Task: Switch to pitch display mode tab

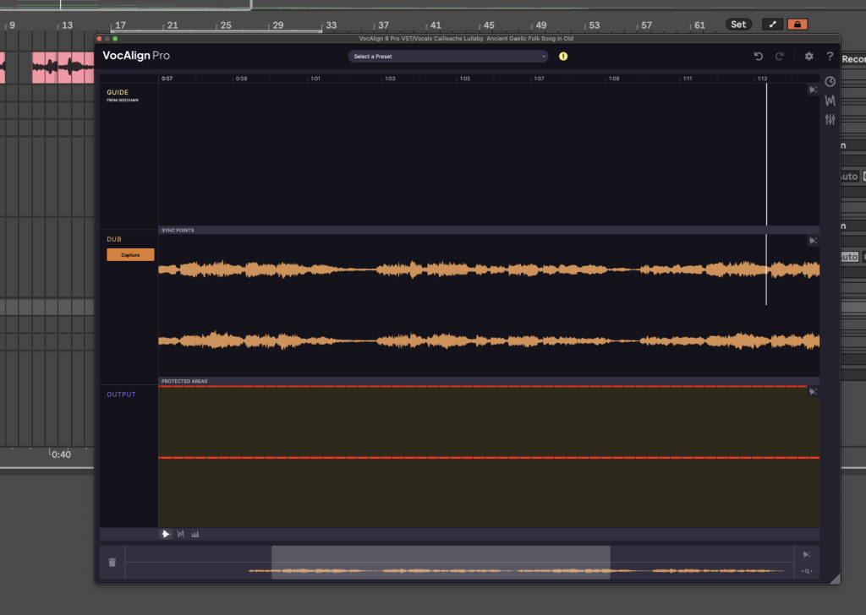Action: click(181, 534)
